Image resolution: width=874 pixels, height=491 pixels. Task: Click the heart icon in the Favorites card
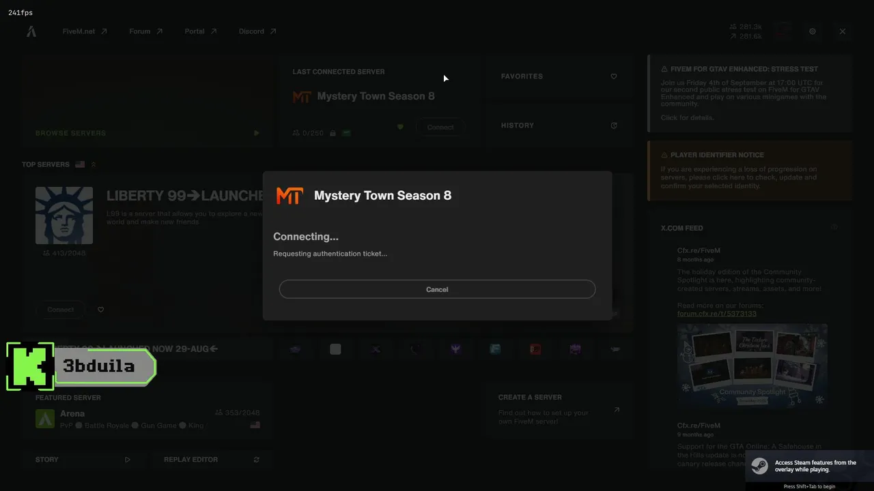614,76
